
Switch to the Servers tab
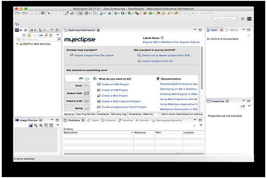(x=142, y=120)
